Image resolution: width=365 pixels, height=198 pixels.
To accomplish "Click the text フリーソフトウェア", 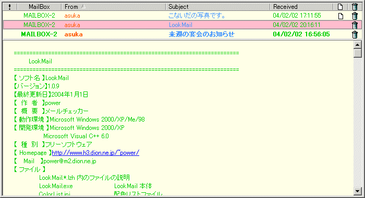I will 68,144.
